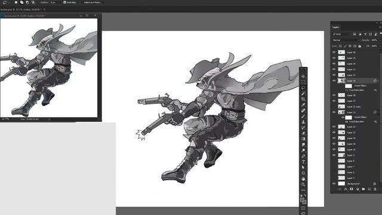Lock layer position with the cross-arrows icon
The height and width of the screenshot is (215, 382).
click(x=350, y=46)
